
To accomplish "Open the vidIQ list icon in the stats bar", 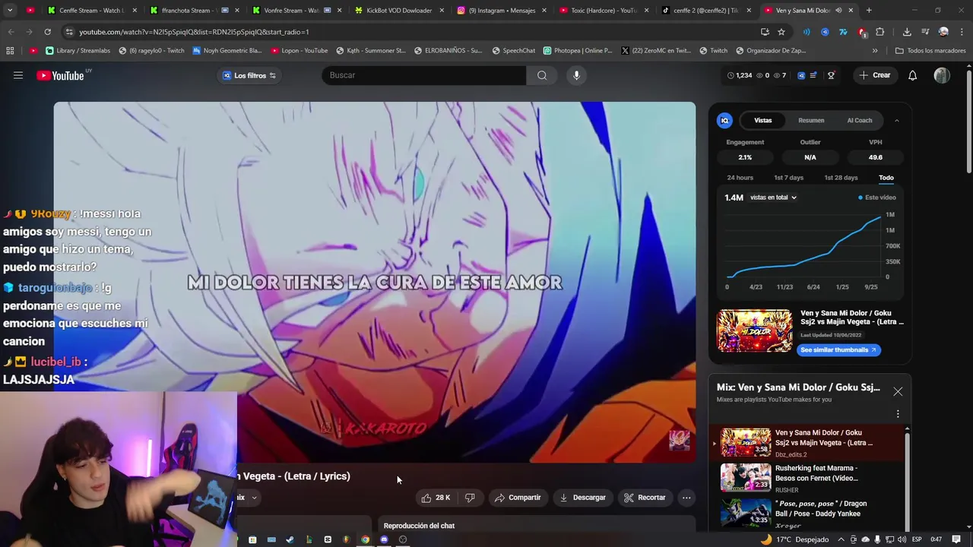I will [813, 75].
